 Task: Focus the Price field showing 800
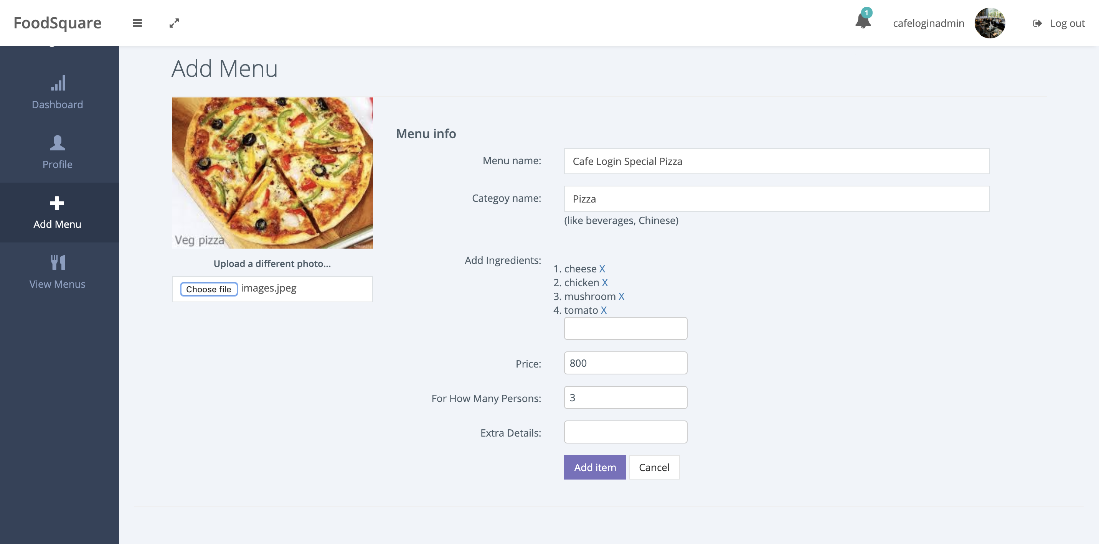click(625, 363)
